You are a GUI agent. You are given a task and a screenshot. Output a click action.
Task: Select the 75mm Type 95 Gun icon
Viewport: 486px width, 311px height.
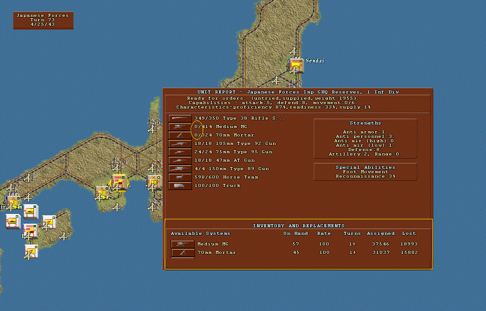180,152
